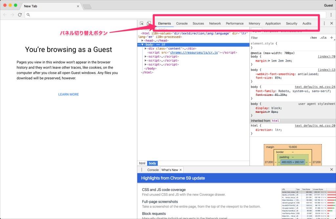The width and height of the screenshot is (336, 219).
Task: Click the font-family Roboto declaration
Action: coord(293,91)
